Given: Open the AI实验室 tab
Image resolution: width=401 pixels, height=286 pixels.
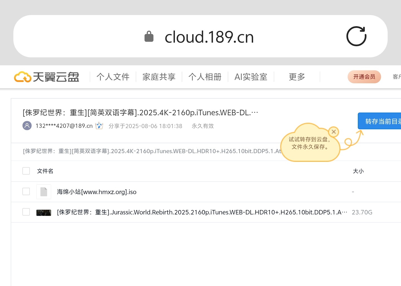Looking at the screenshot, I should (251, 77).
